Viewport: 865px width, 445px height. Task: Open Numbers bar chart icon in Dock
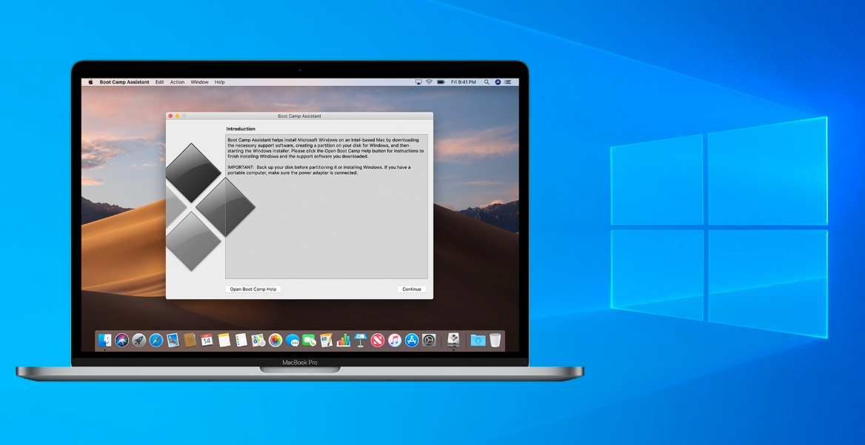tap(343, 341)
